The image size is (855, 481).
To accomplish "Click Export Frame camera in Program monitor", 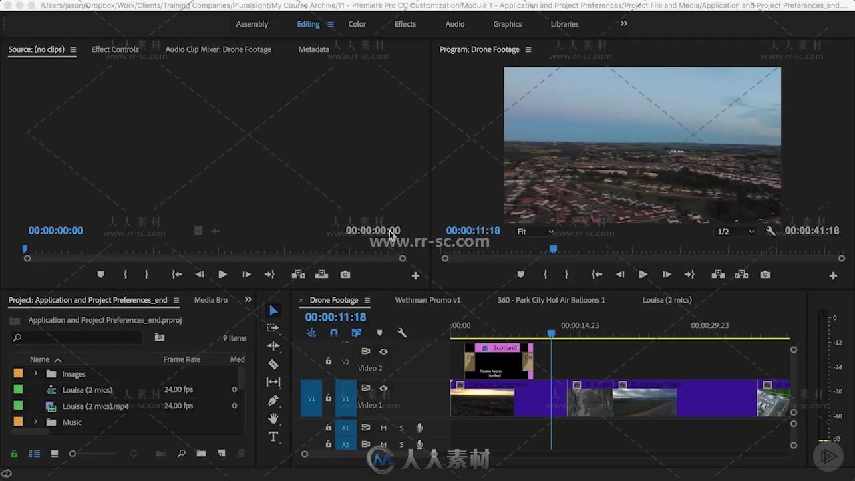I will coord(765,275).
